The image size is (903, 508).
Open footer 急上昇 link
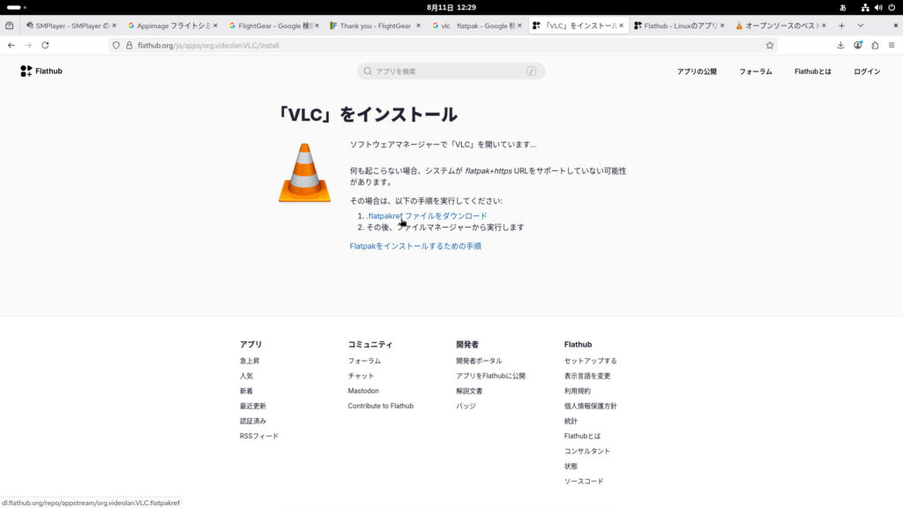click(x=250, y=361)
